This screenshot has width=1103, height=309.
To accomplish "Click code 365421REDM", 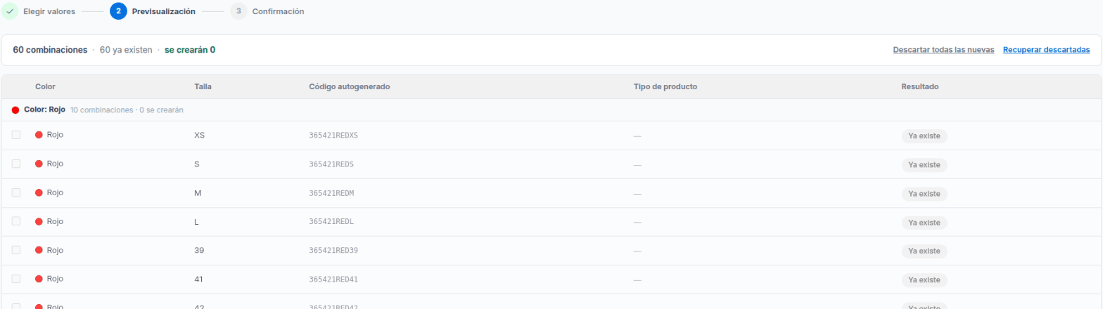I will coord(331,193).
